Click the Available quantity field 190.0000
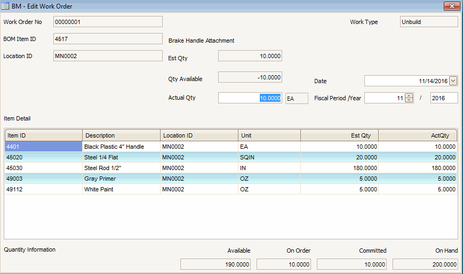The image size is (463, 274). [215, 264]
